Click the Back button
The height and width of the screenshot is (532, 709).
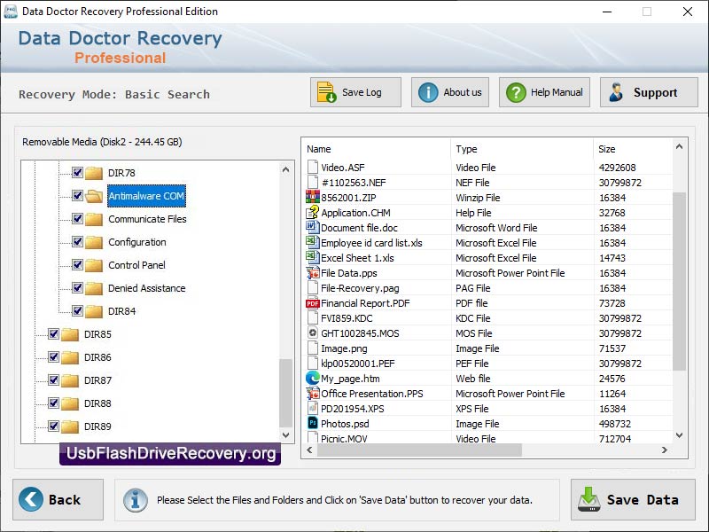(x=58, y=499)
